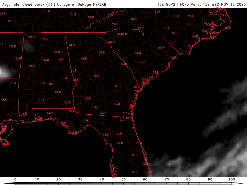The height and width of the screenshot is (185, 247).
Task: Click the '70' color bar label
Action: [167, 179]
